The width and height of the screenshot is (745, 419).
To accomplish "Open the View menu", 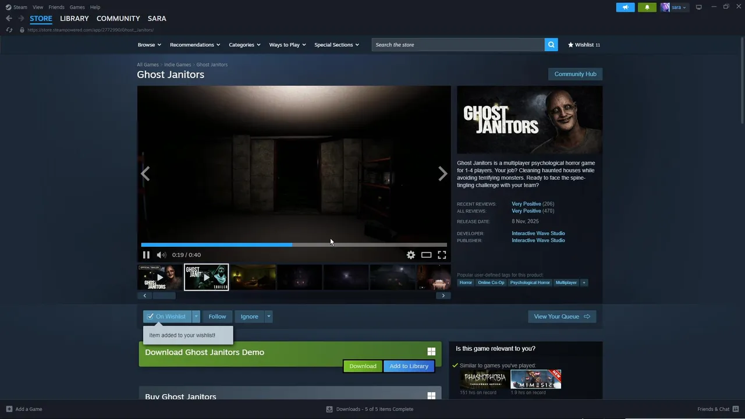I will pos(38,7).
